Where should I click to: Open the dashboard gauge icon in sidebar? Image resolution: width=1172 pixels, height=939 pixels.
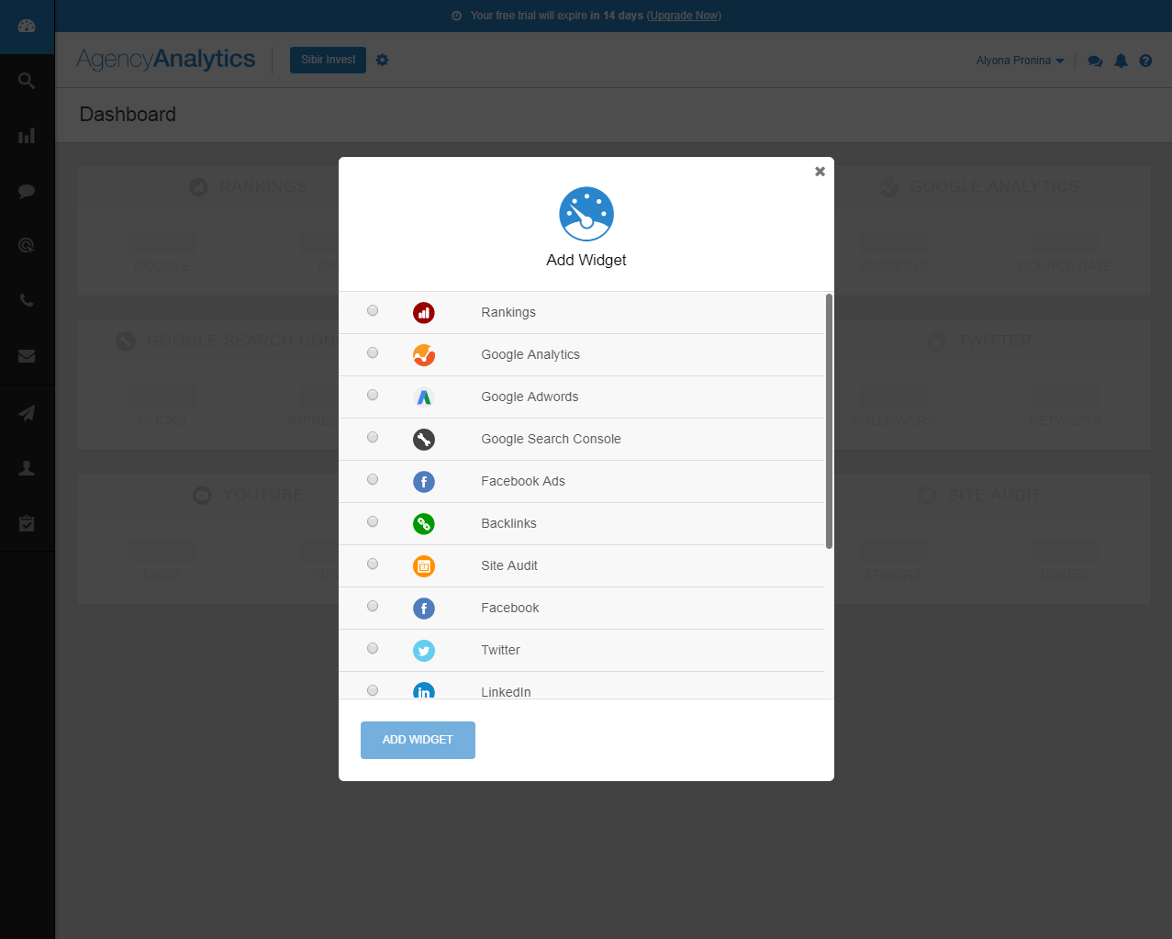tap(27, 27)
